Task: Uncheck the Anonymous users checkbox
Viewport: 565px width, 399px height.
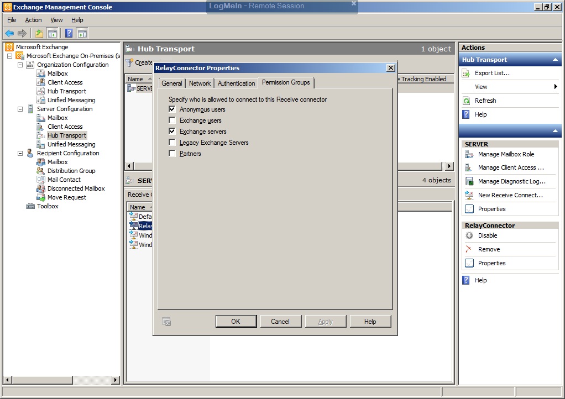Action: (172, 109)
